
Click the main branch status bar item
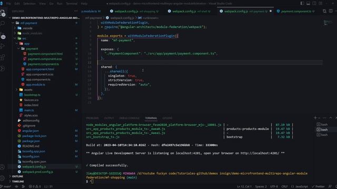click(x=6, y=187)
